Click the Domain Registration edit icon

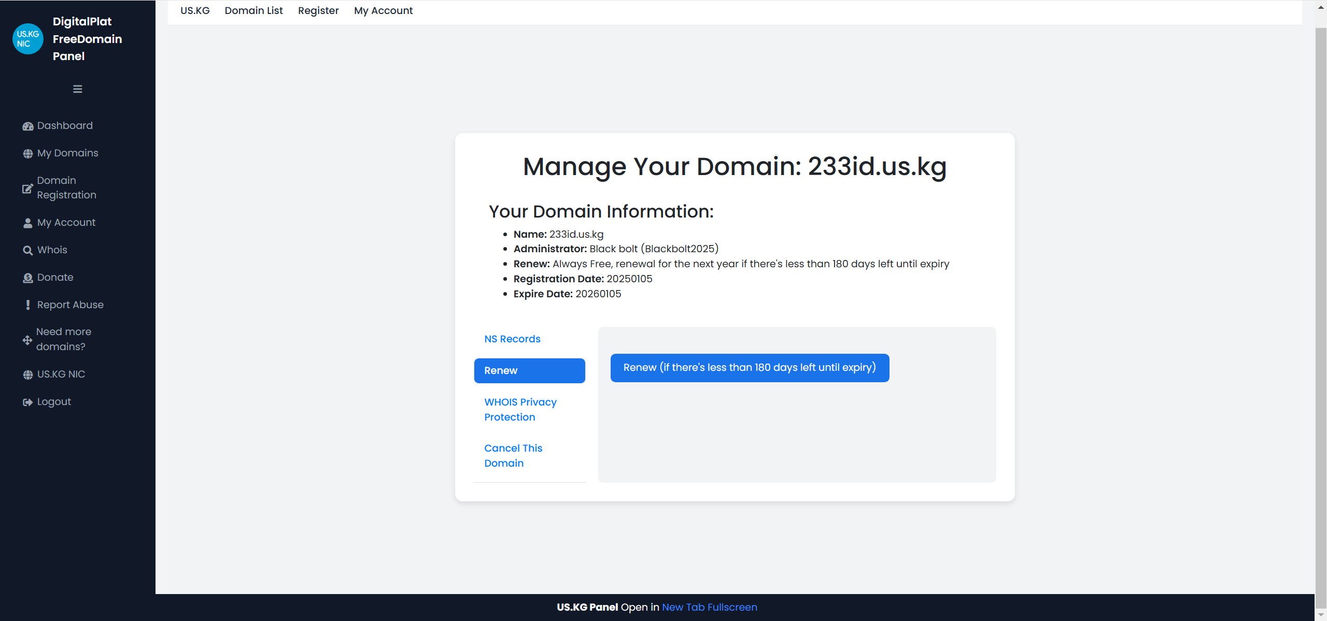[x=27, y=188]
